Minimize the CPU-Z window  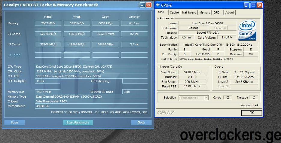[247, 5]
